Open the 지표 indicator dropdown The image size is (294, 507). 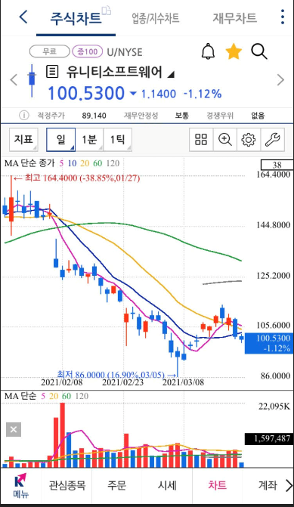click(x=23, y=140)
